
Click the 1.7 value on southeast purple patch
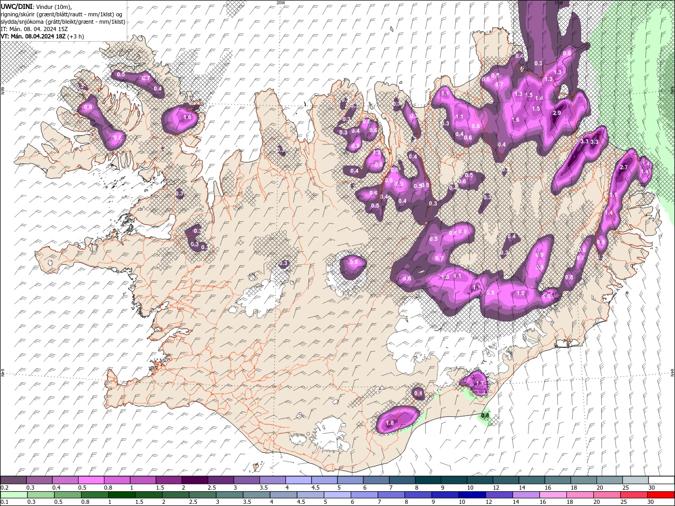click(x=480, y=384)
